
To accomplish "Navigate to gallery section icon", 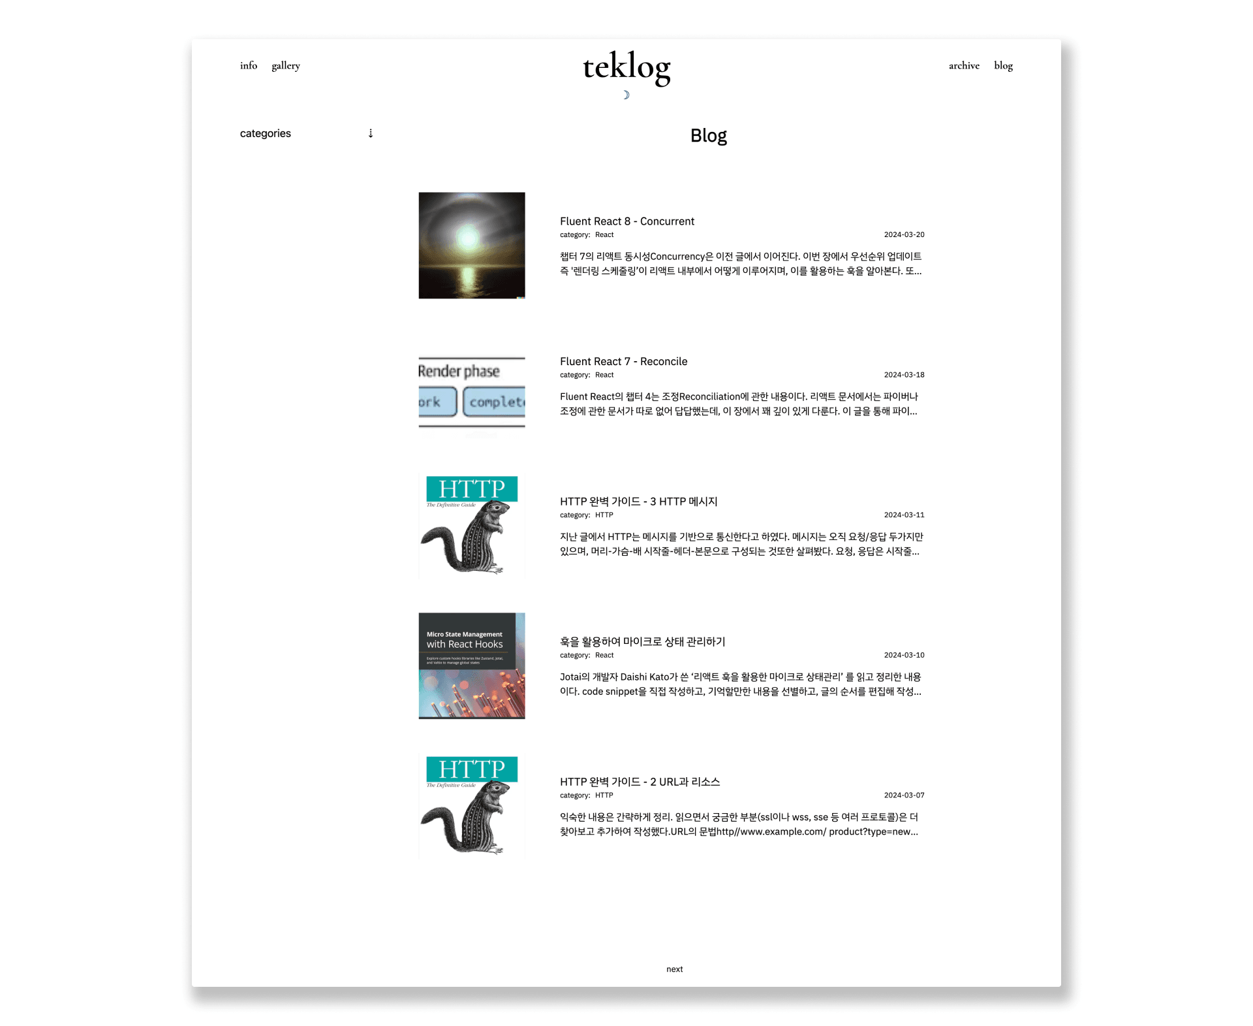I will point(285,65).
